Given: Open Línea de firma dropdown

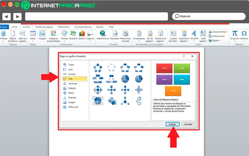Looking at the screenshot, I should [x=227, y=32].
